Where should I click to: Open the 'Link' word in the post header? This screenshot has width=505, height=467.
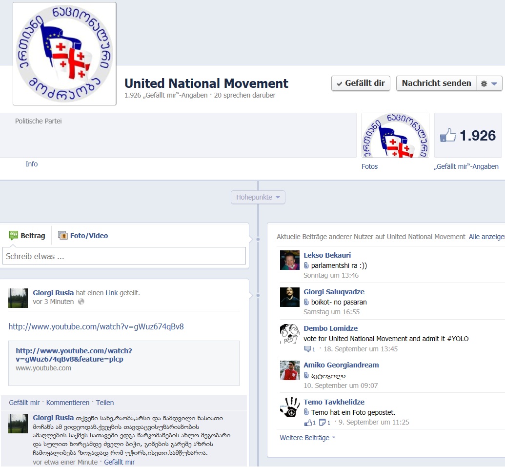(112, 293)
